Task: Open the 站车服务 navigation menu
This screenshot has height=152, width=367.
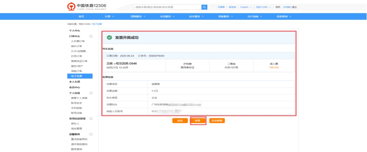Action: click(x=196, y=17)
